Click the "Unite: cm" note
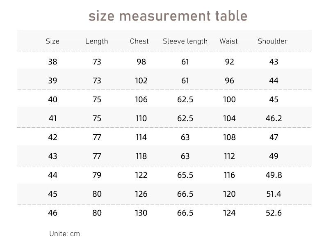The width and height of the screenshot is (324, 246). click(64, 234)
